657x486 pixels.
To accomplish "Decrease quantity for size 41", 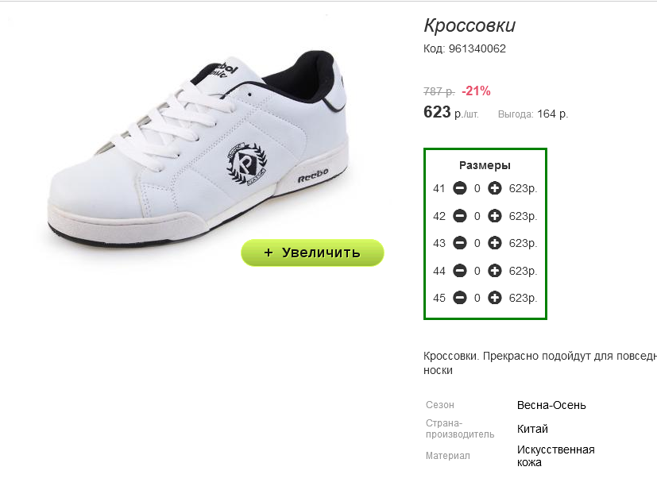I will click(460, 188).
